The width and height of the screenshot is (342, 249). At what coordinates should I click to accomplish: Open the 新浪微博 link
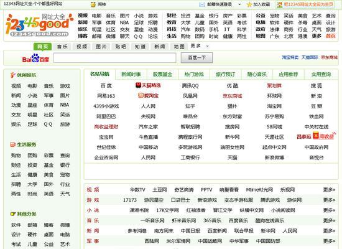(x=274, y=157)
